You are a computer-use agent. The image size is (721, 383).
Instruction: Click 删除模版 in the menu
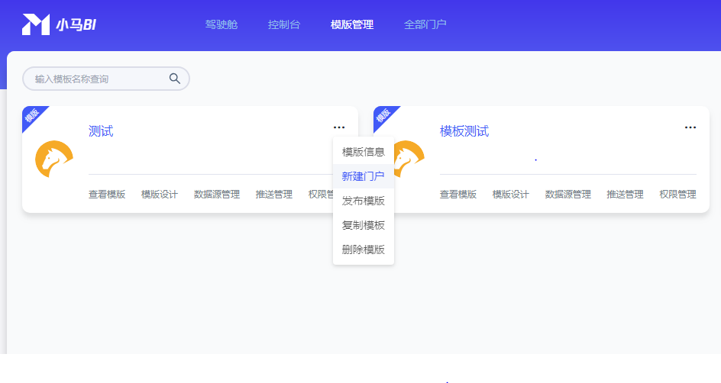tap(364, 249)
